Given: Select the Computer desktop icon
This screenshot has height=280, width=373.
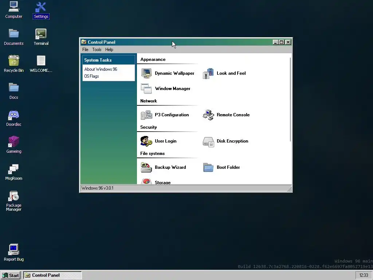Looking at the screenshot, I should click(x=13, y=10).
